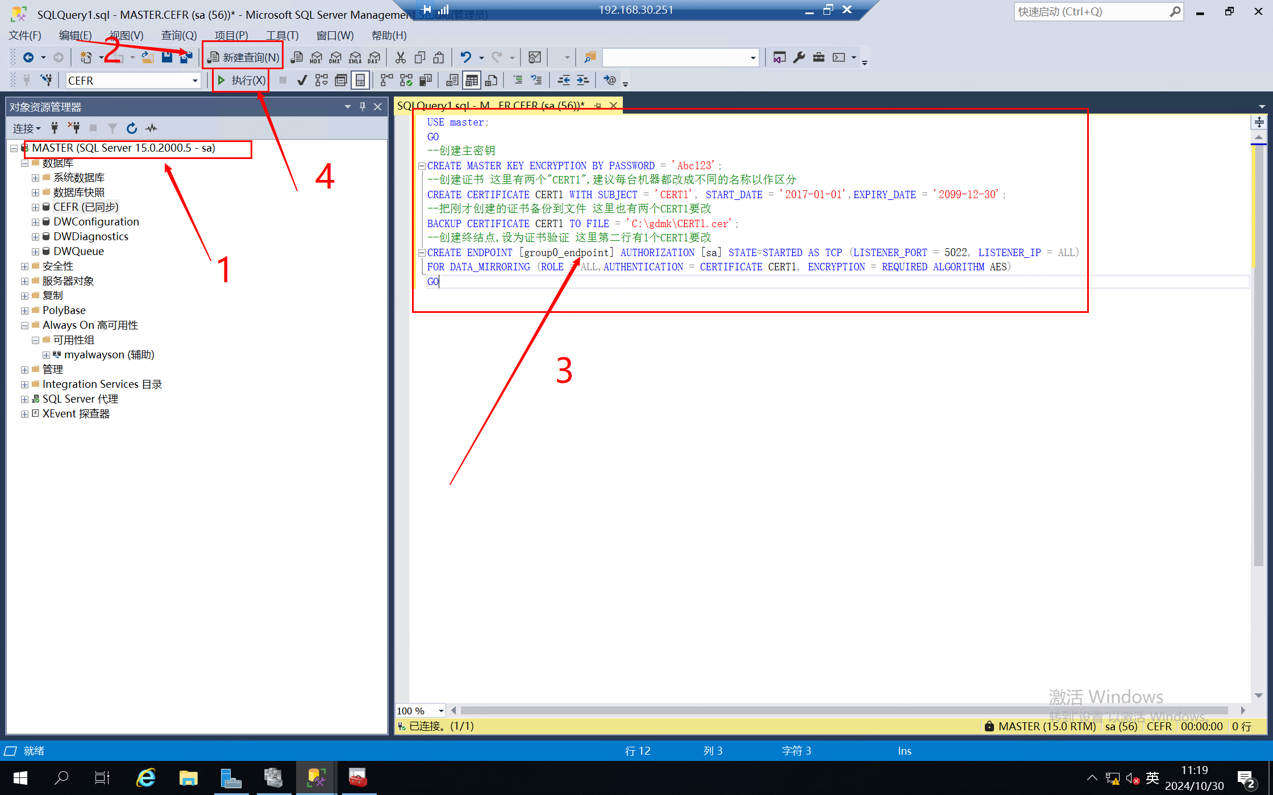Viewport: 1273px width, 795px height.
Task: Click the MDX query icon
Action: (316, 57)
